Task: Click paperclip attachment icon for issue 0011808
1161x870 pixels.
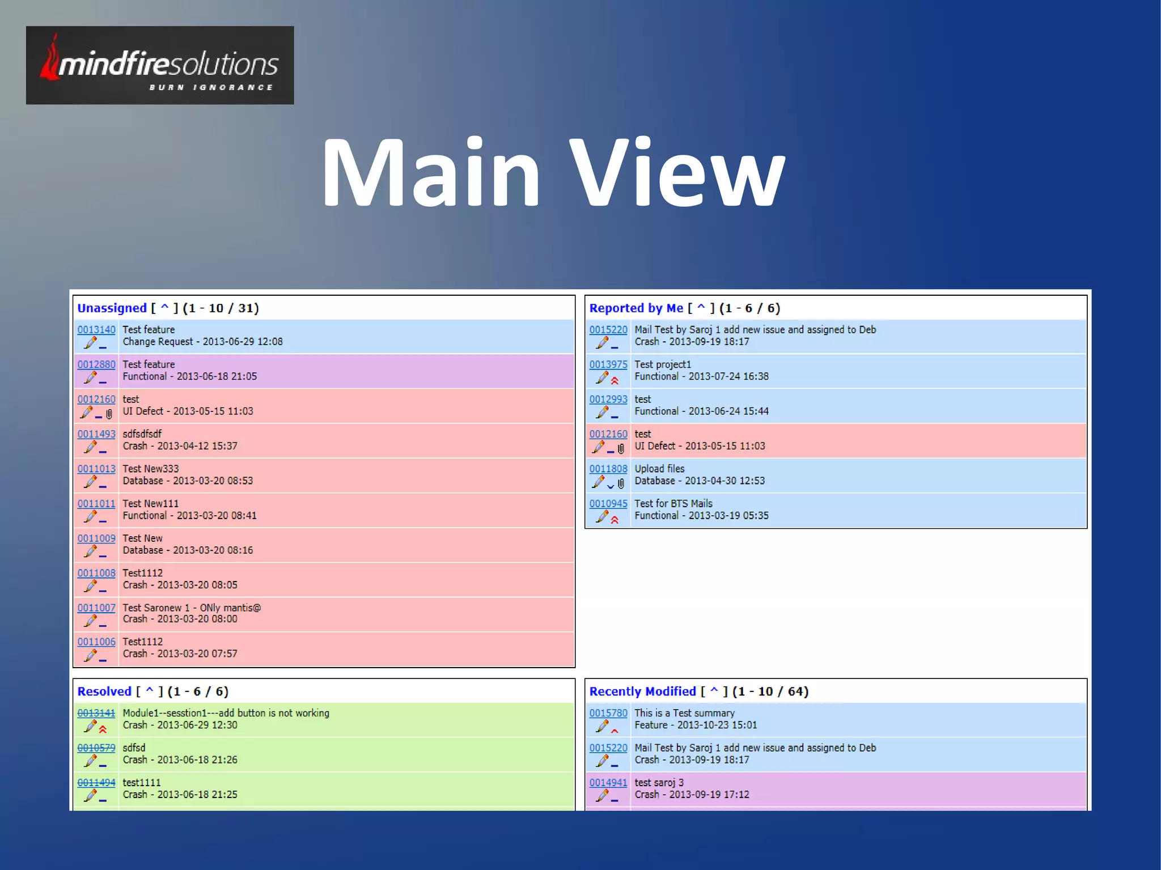Action: tap(621, 483)
